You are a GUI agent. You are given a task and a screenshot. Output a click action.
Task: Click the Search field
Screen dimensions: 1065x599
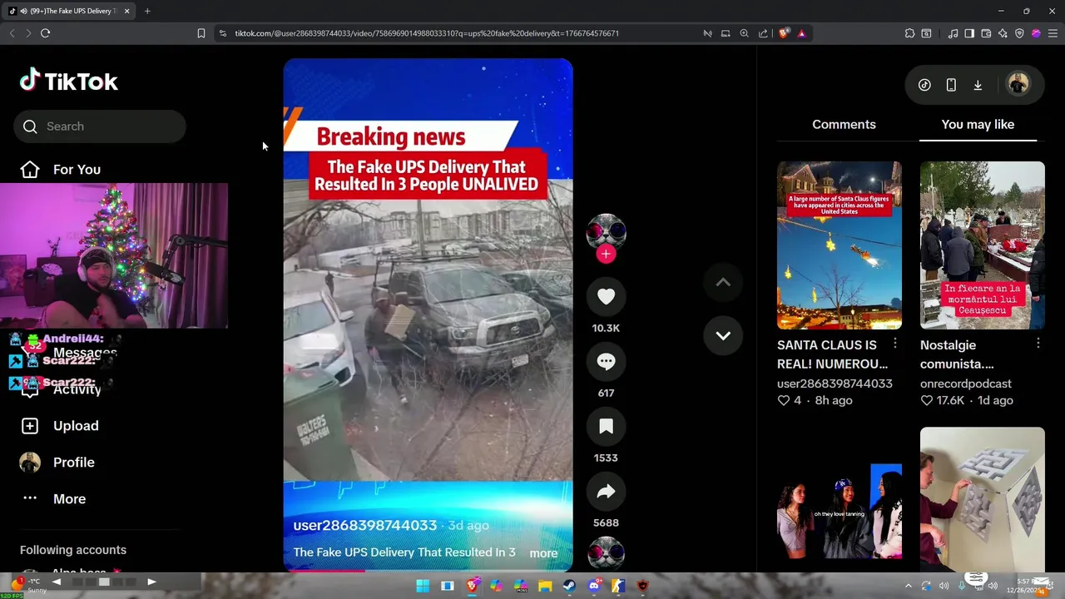pyautogui.click(x=100, y=126)
